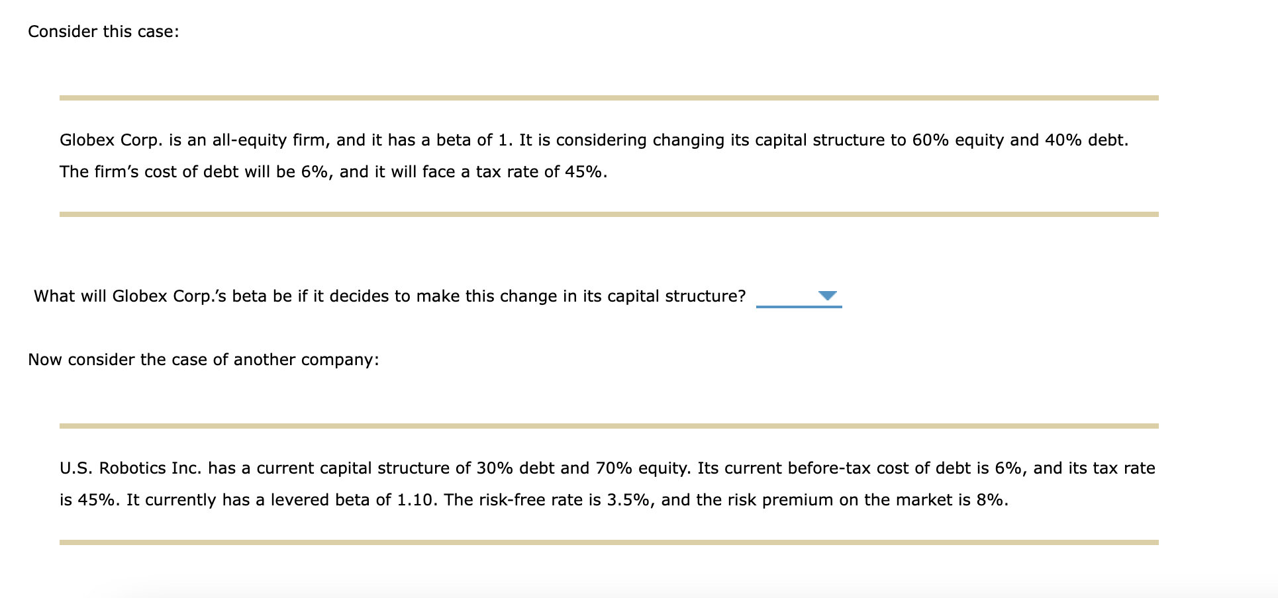Click the tan divider below the Globex paragraph

click(x=609, y=214)
